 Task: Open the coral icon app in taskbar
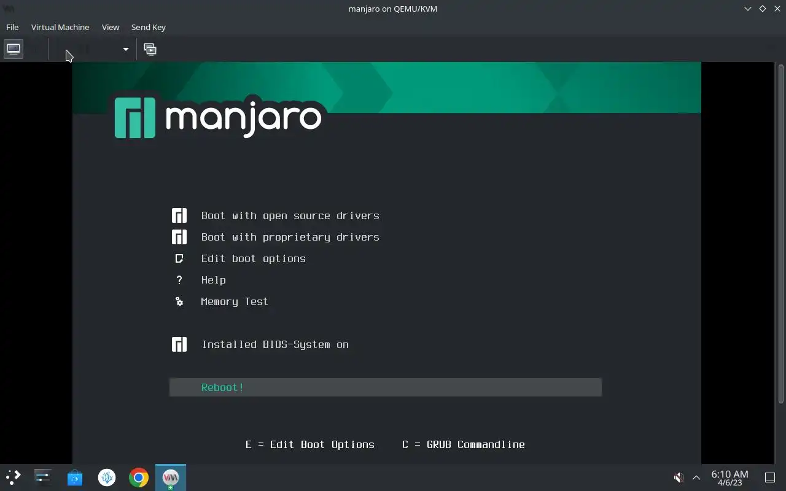(x=107, y=477)
